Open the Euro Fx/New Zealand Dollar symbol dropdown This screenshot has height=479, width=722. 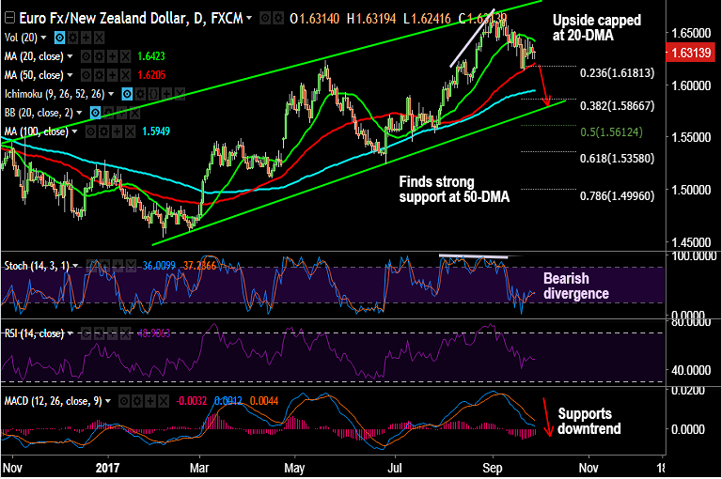pyautogui.click(x=249, y=18)
